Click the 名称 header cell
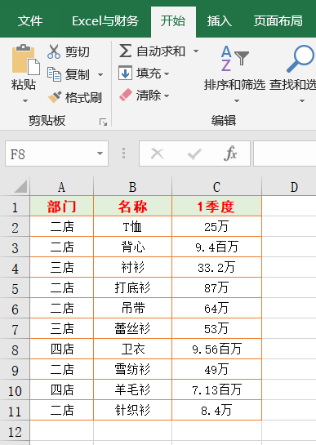Screen dimensions: 316x445 click(x=132, y=207)
